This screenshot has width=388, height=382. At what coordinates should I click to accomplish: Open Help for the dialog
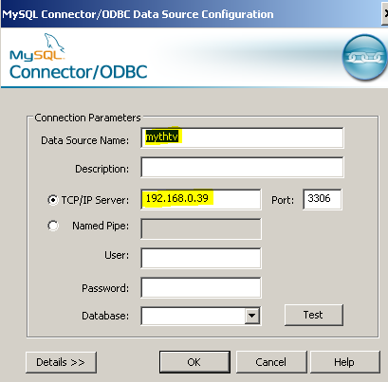tap(344, 362)
